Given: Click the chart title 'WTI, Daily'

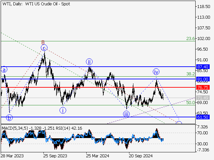Looking at the screenshot, I should (12, 3).
